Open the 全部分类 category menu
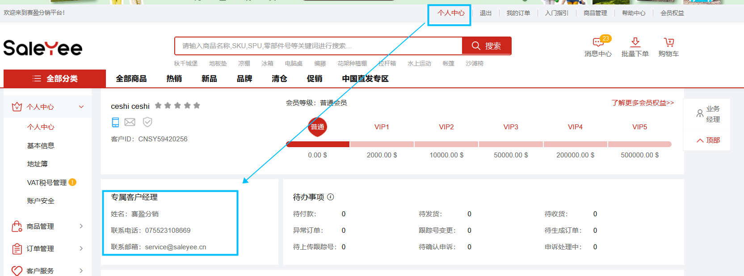The image size is (744, 276). click(55, 79)
